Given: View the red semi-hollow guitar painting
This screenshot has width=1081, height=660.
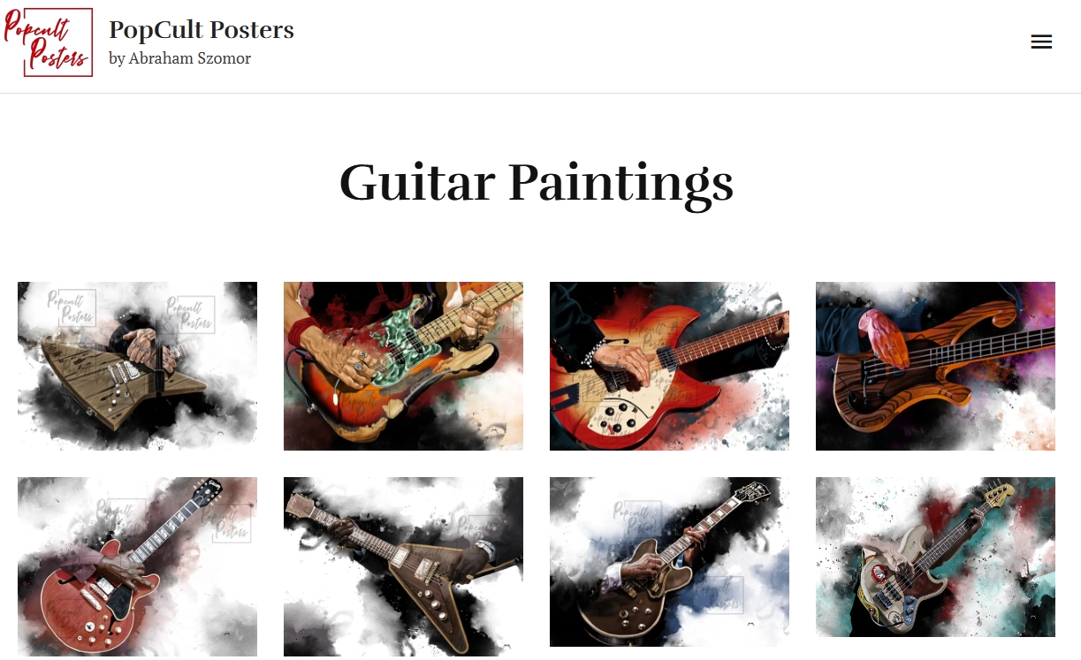Looking at the screenshot, I should point(137,566).
